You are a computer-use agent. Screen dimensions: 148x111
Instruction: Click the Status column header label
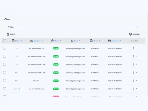57,41
